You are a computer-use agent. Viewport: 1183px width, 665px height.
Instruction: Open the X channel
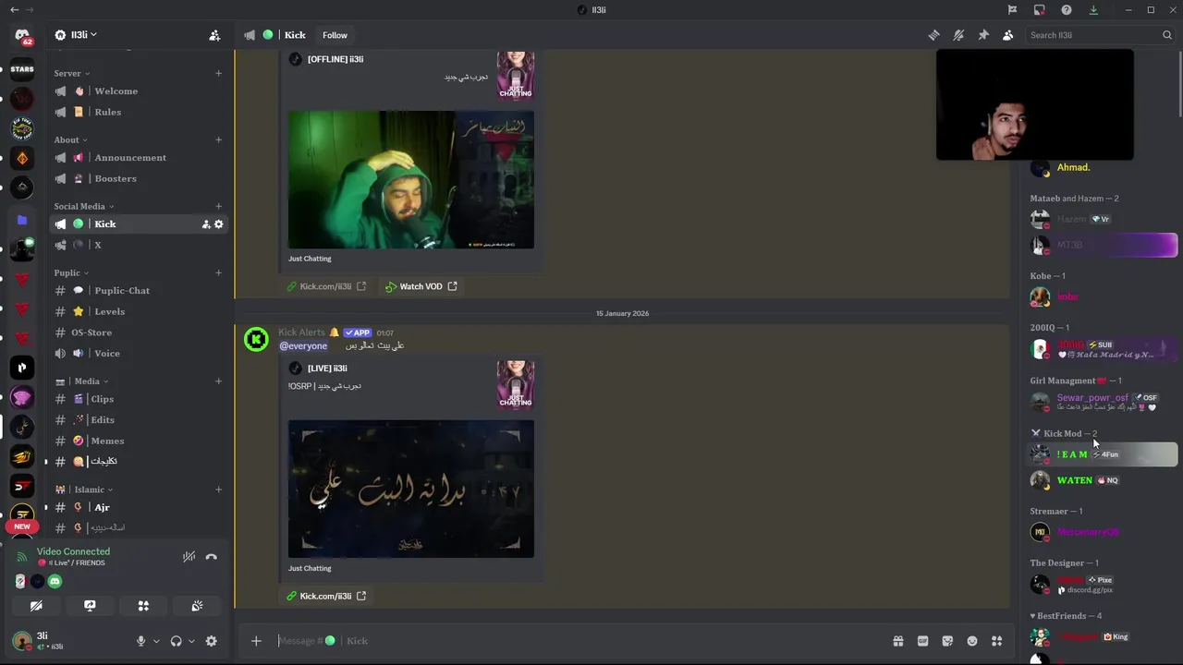[x=139, y=245]
